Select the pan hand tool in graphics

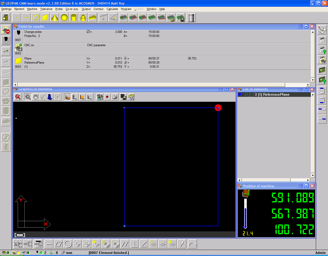(x=35, y=97)
